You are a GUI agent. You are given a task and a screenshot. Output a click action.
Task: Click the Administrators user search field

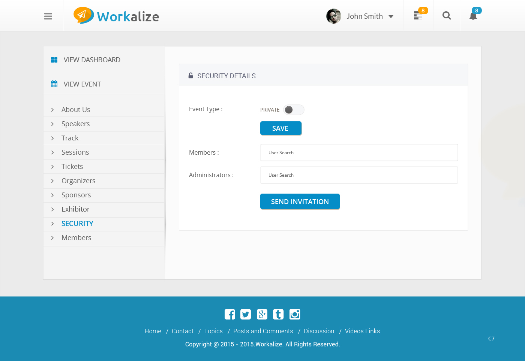coord(359,175)
